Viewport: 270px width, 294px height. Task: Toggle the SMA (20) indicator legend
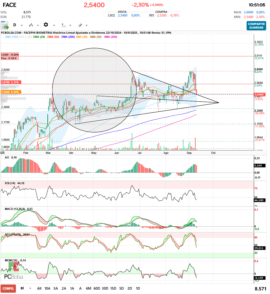coord(82,37)
